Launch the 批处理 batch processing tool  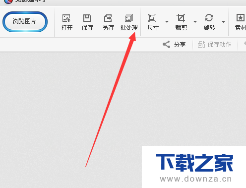click(x=129, y=22)
